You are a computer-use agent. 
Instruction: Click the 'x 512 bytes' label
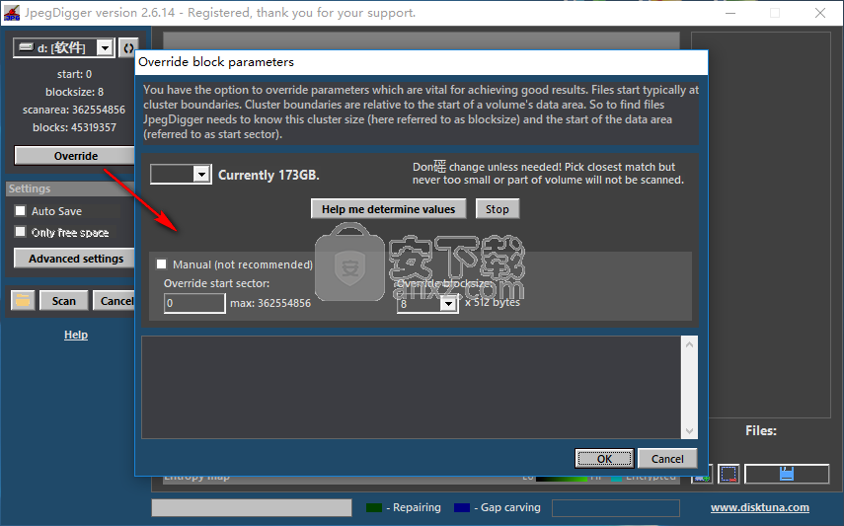coord(493,303)
